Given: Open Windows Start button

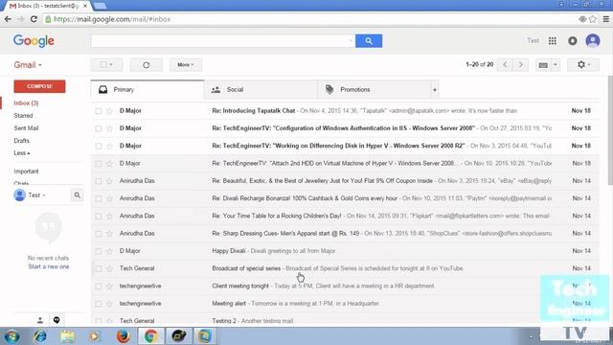Looking at the screenshot, I should 11,336.
